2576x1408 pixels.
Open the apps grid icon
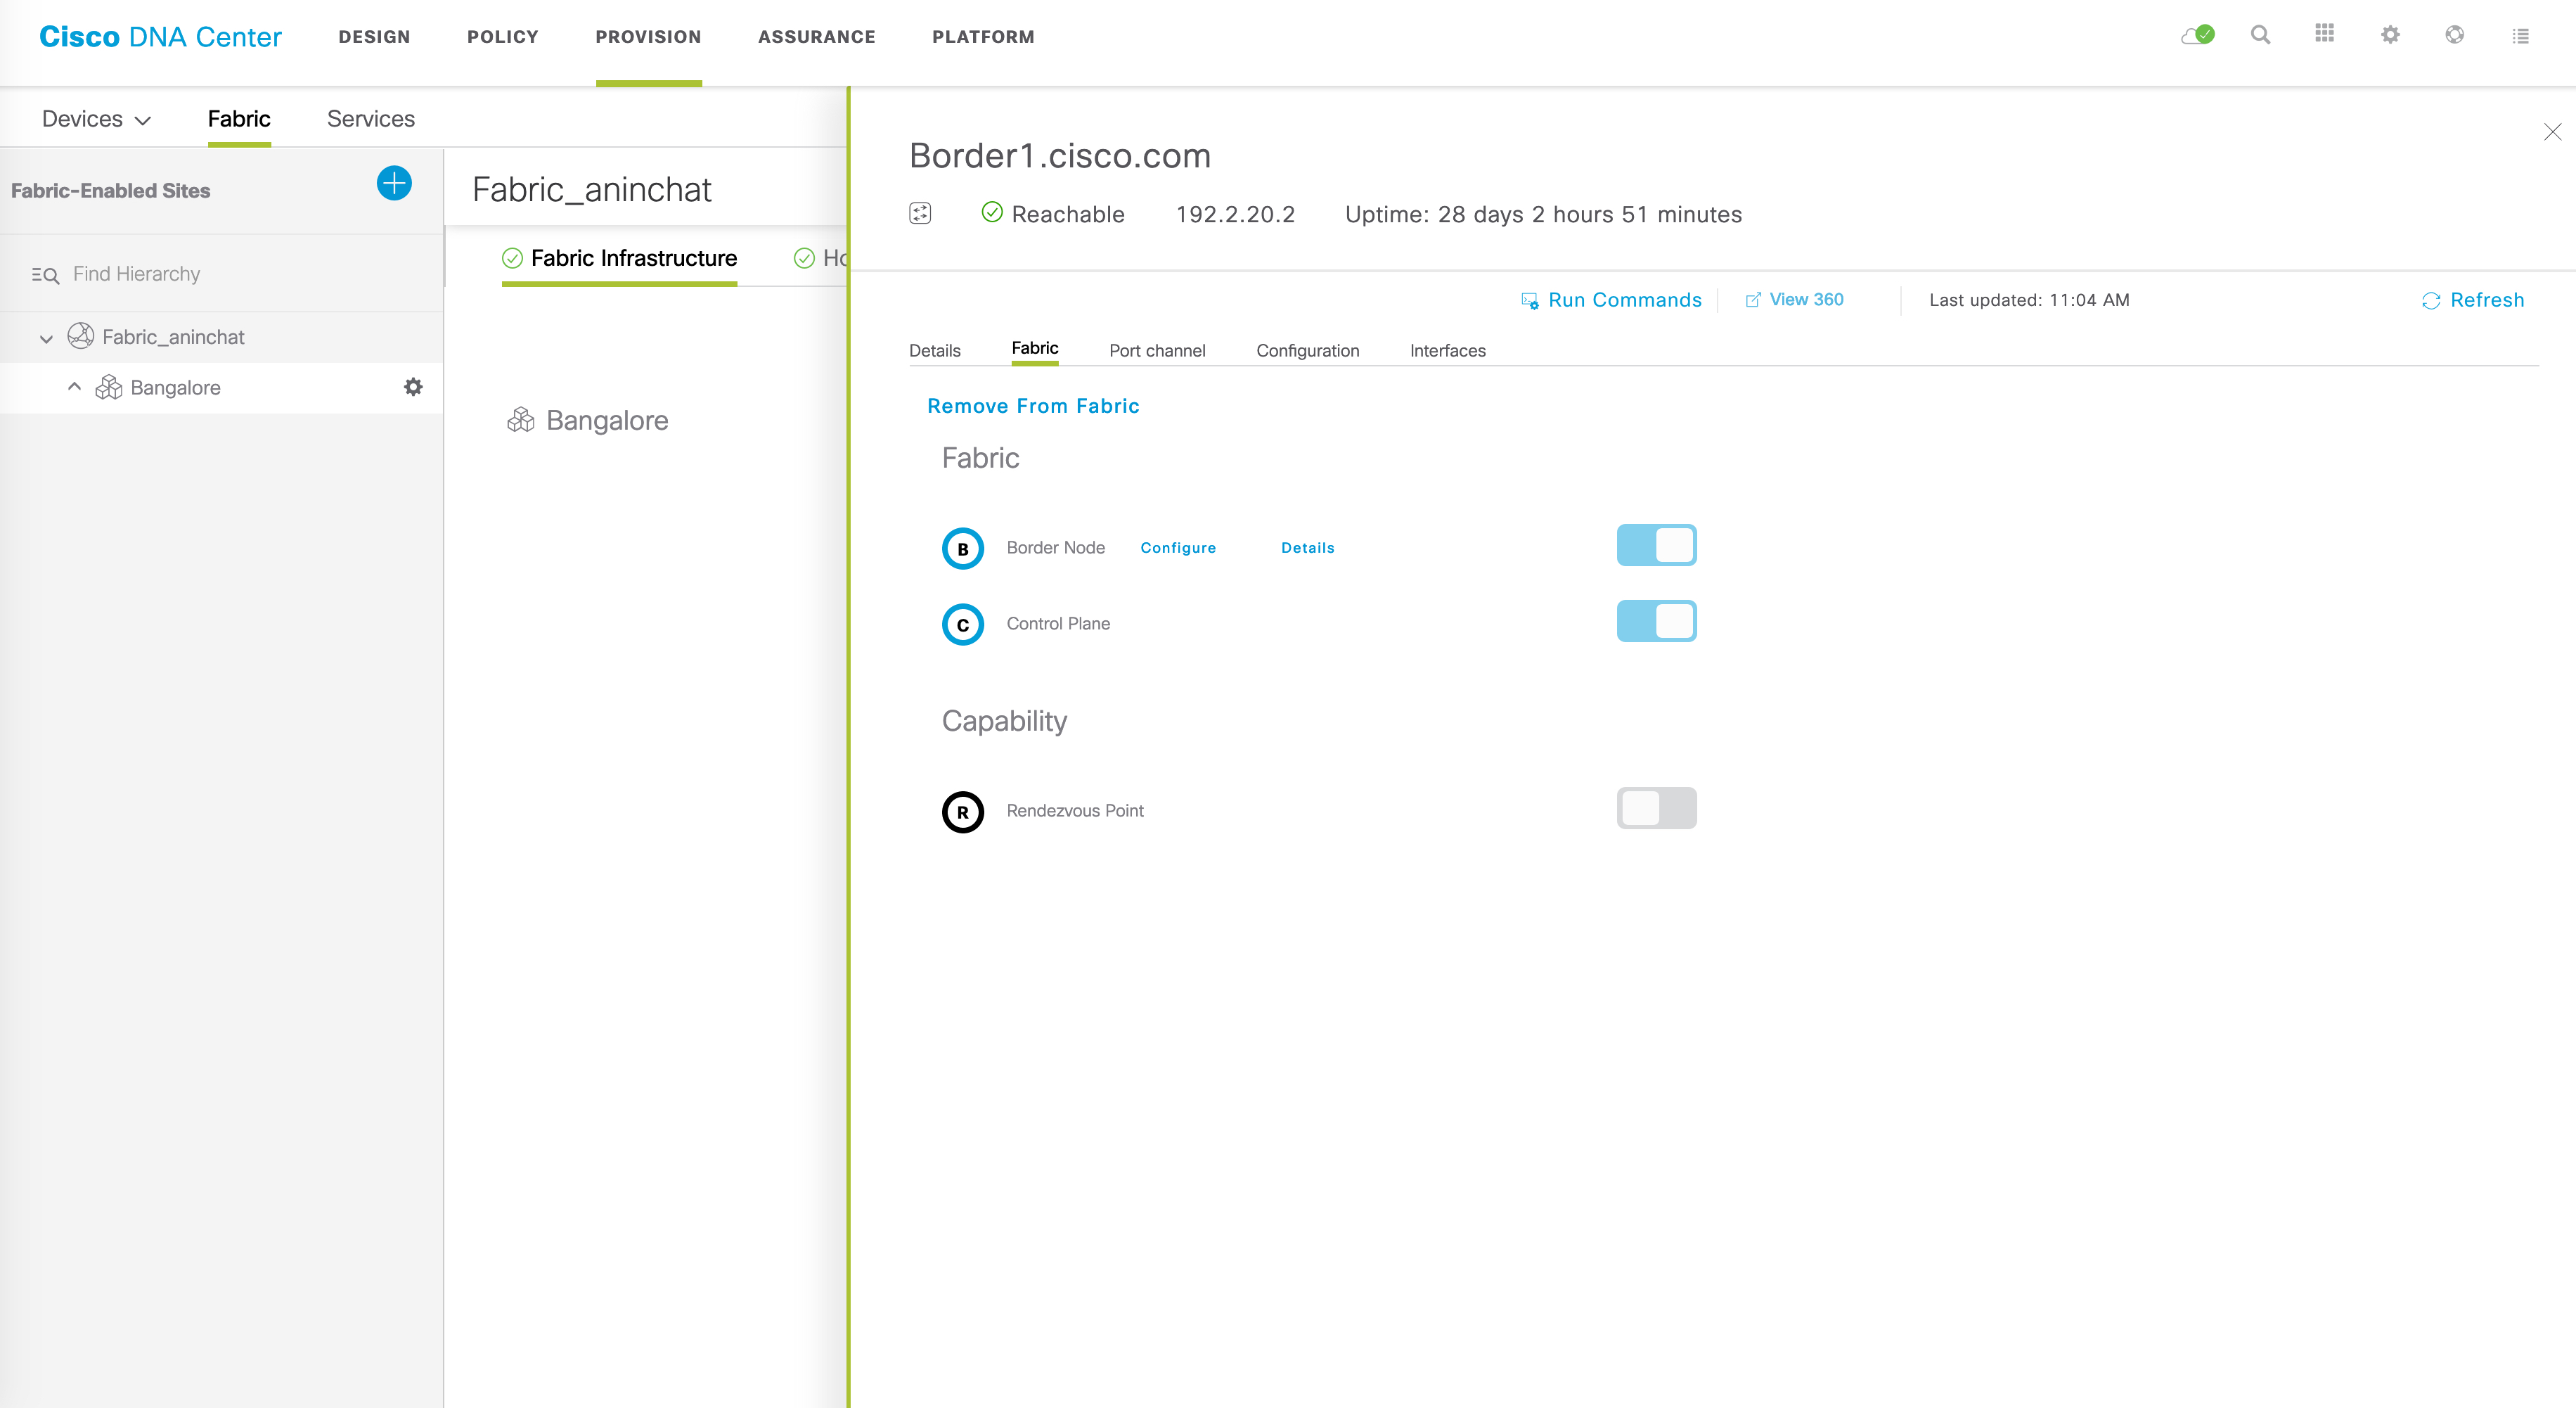coord(2324,34)
